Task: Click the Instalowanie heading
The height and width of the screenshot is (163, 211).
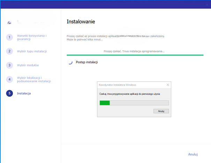Action: coord(81,22)
